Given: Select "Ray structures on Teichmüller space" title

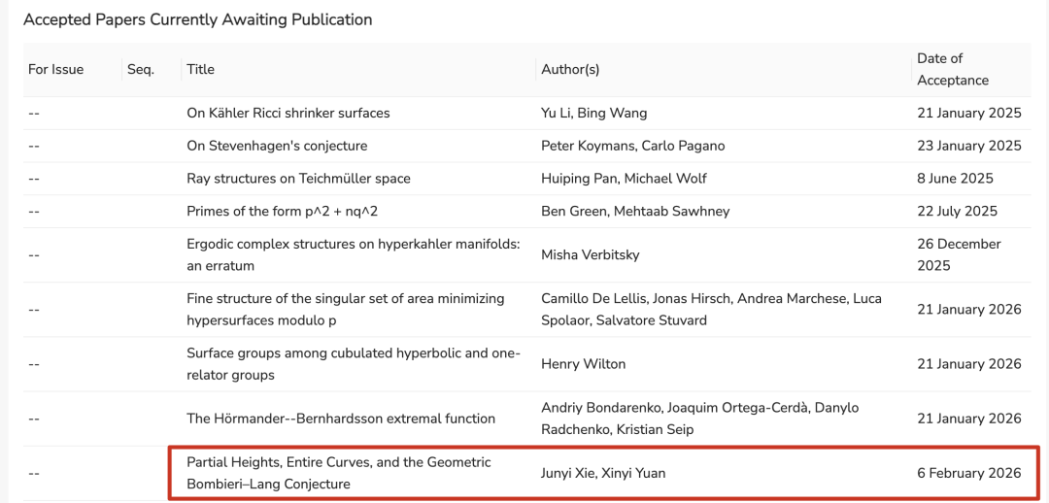Looking at the screenshot, I should (x=298, y=179).
